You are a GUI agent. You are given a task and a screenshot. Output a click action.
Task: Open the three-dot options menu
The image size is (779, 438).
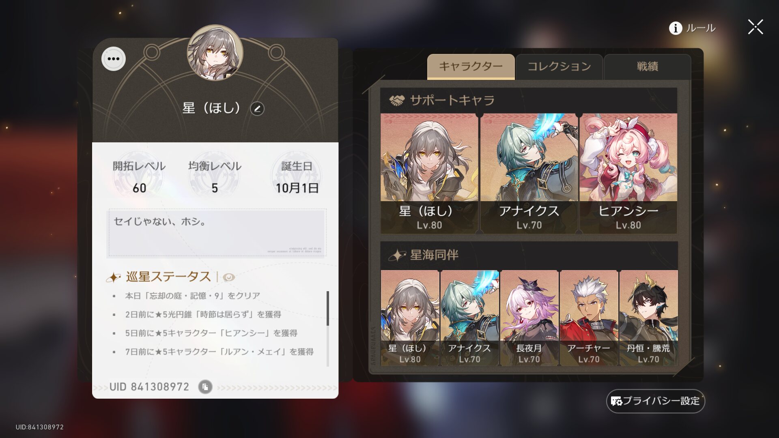point(114,59)
